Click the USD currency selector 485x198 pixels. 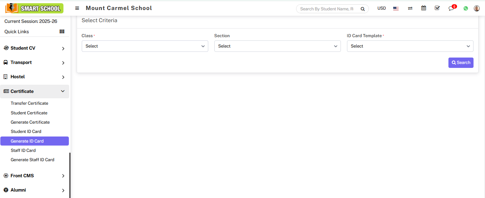pos(382,8)
